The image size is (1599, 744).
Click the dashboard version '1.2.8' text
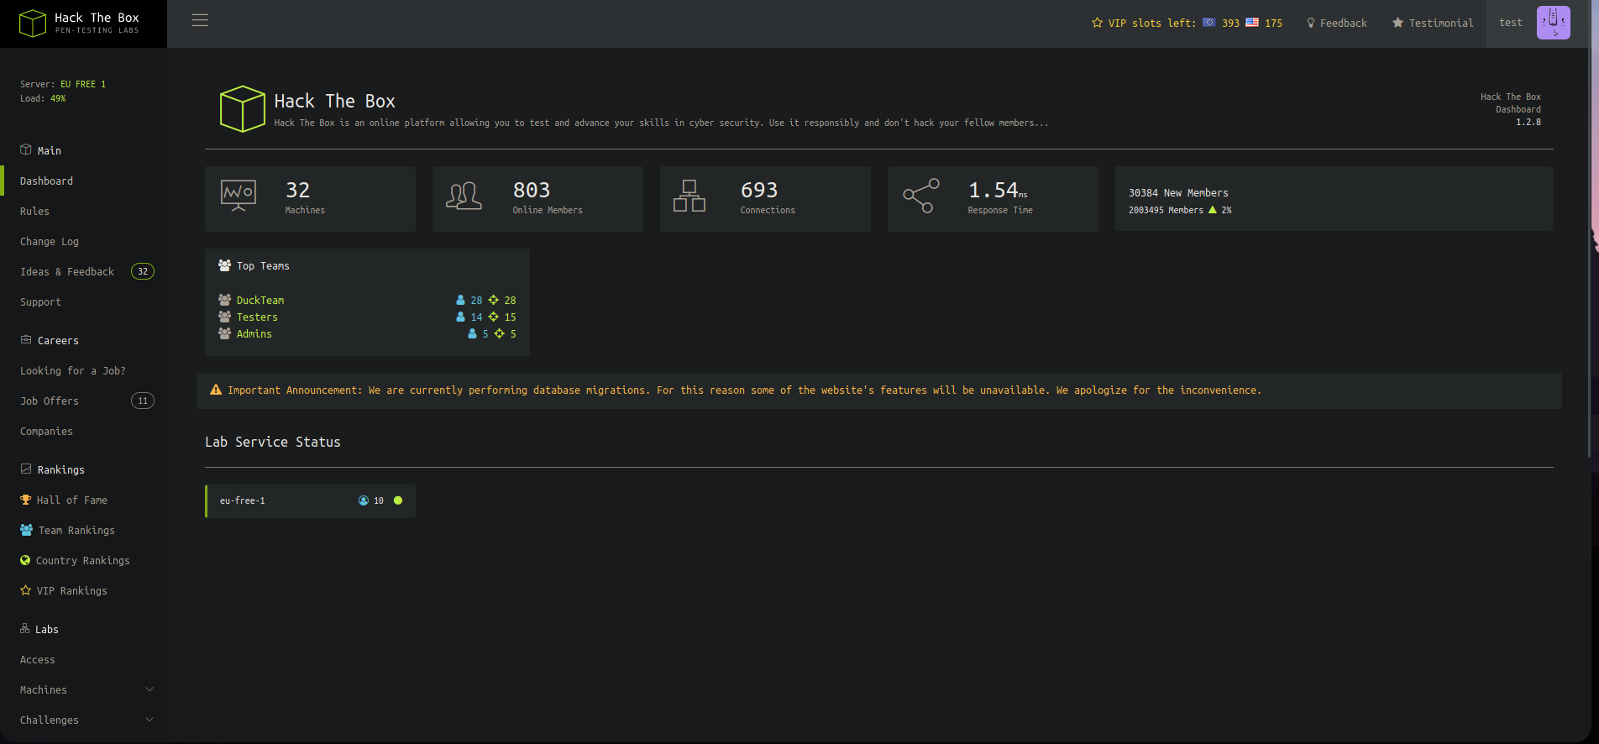coord(1528,123)
